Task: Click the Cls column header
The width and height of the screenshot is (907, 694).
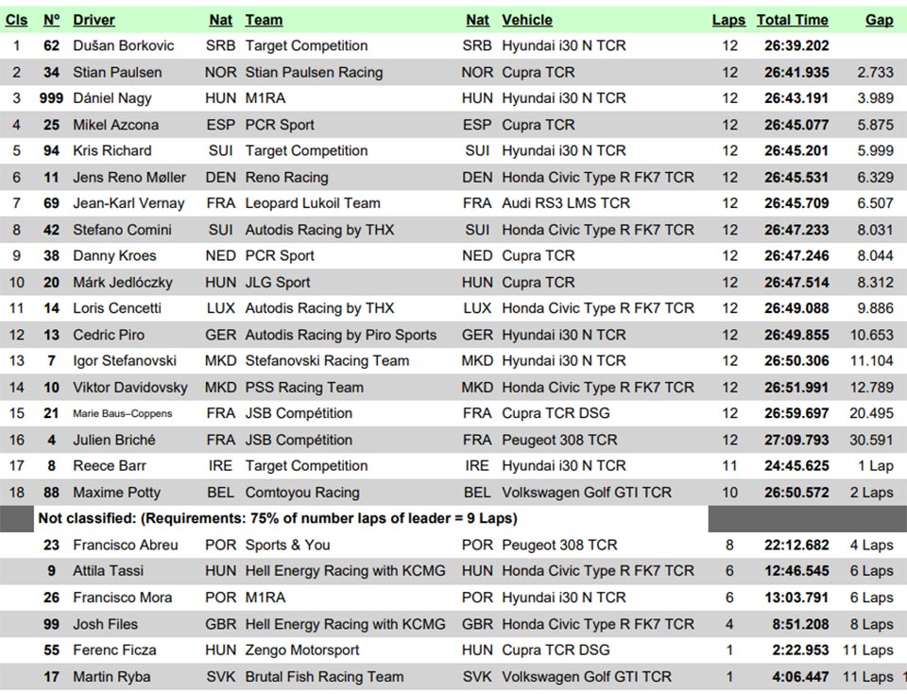Action: point(16,20)
